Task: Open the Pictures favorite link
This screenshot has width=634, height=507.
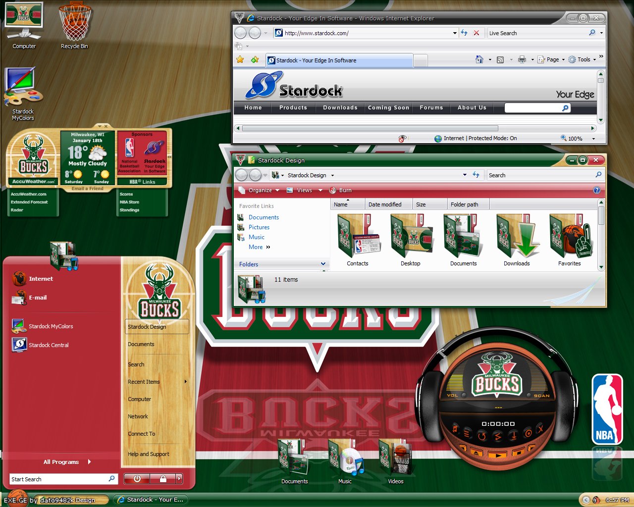Action: coord(259,227)
